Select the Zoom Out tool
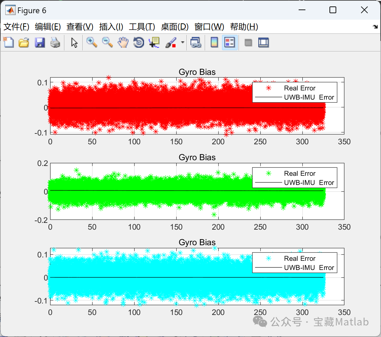This screenshot has height=337, width=381. [107, 42]
